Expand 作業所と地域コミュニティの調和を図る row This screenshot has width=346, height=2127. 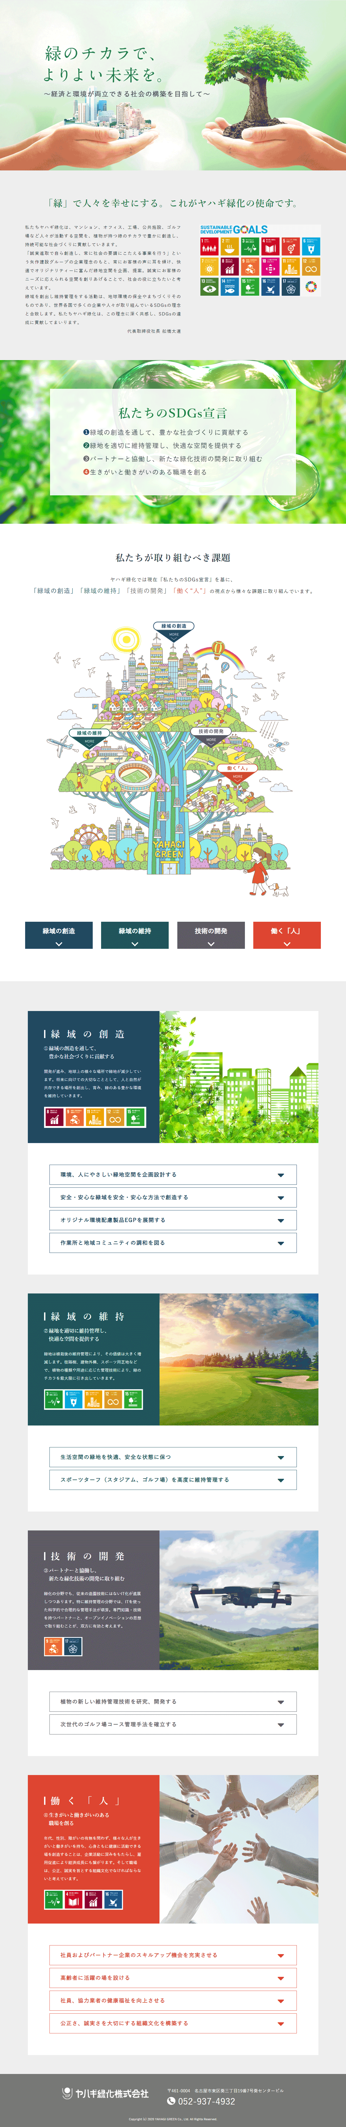[x=172, y=1243]
